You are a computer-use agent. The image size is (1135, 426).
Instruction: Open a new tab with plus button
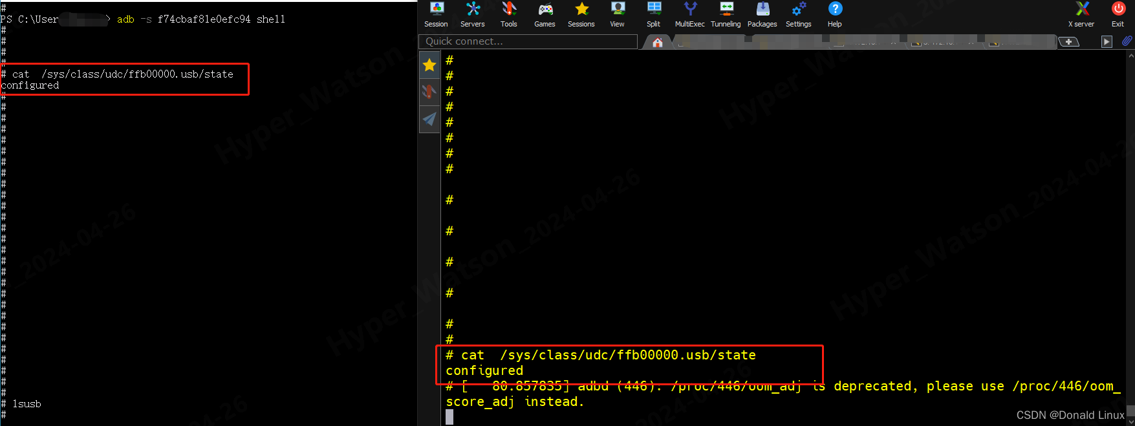(1069, 42)
